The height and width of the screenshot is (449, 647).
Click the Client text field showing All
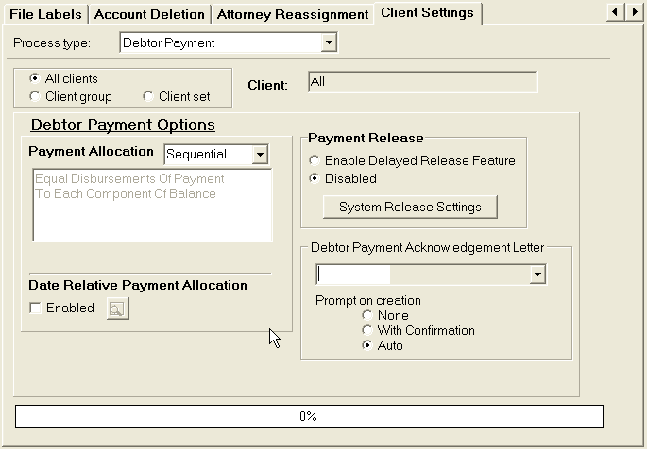coord(422,83)
